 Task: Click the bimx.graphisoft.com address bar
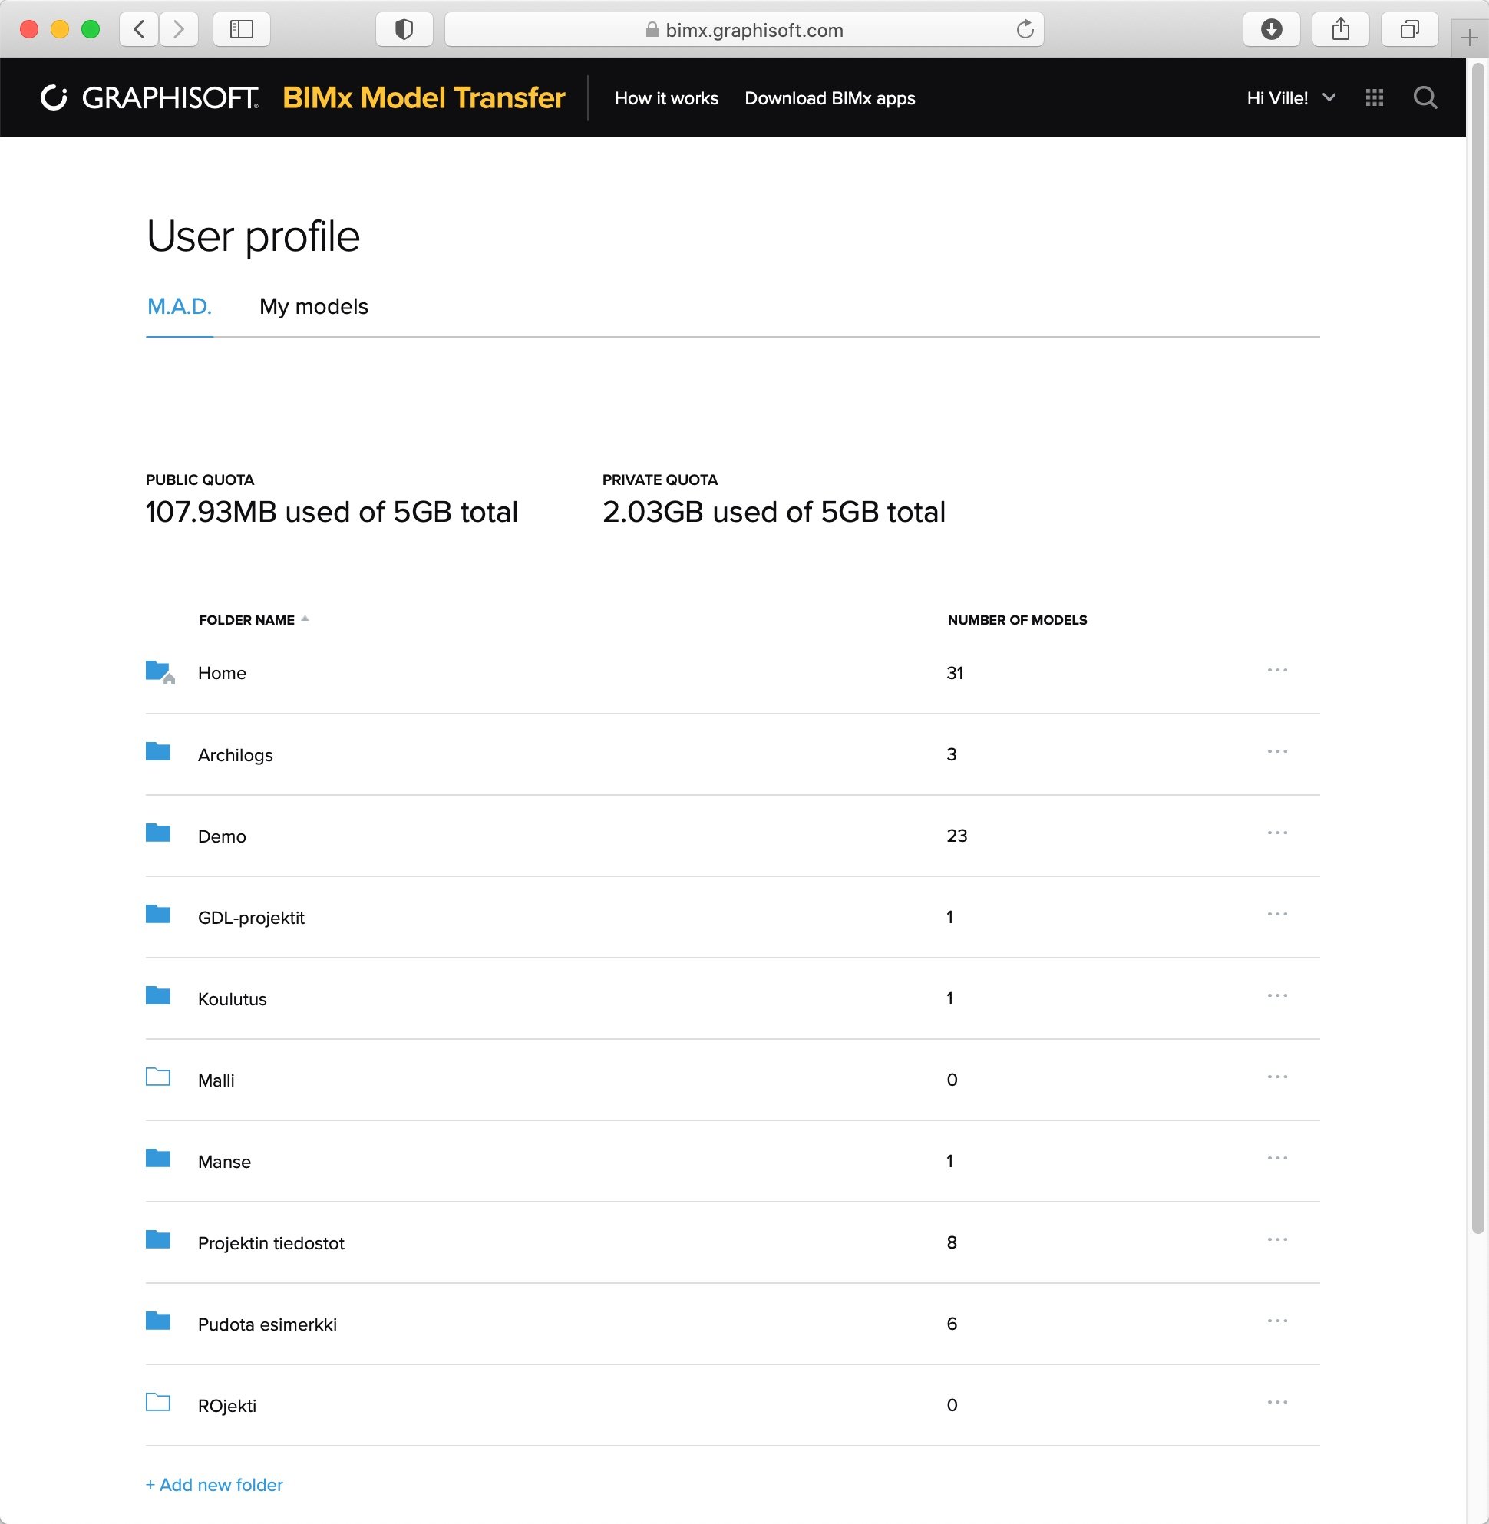tap(744, 30)
